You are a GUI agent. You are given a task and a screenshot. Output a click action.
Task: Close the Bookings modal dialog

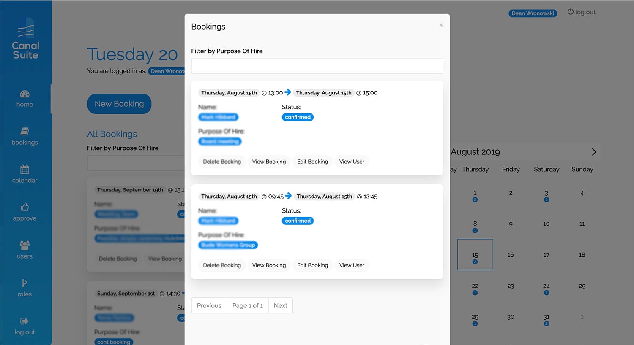441,25
